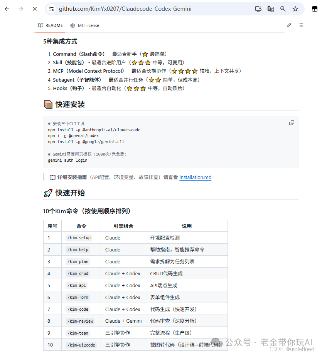Image resolution: width=322 pixels, height=355 pixels.
Task: Click the /kim-ui2code command cell
Action: (x=81, y=345)
